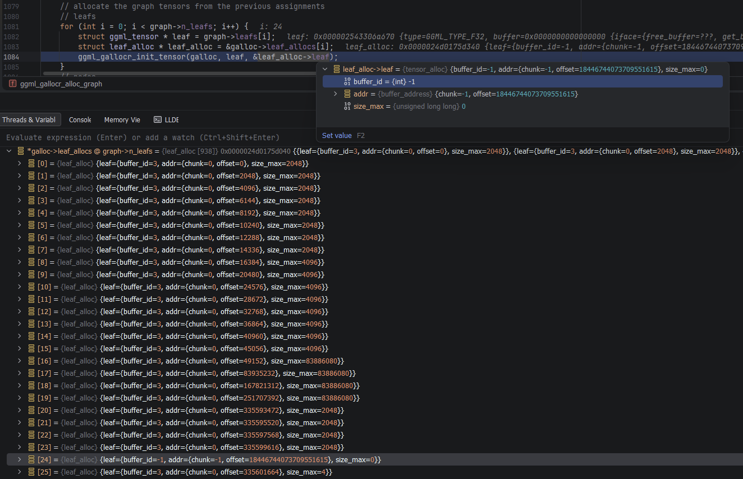Click the struct icon of row [14]
The height and width of the screenshot is (479, 743).
[31, 336]
